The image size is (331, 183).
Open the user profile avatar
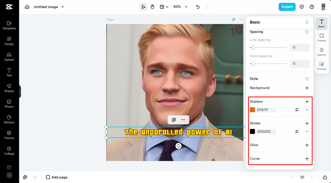coord(324,7)
